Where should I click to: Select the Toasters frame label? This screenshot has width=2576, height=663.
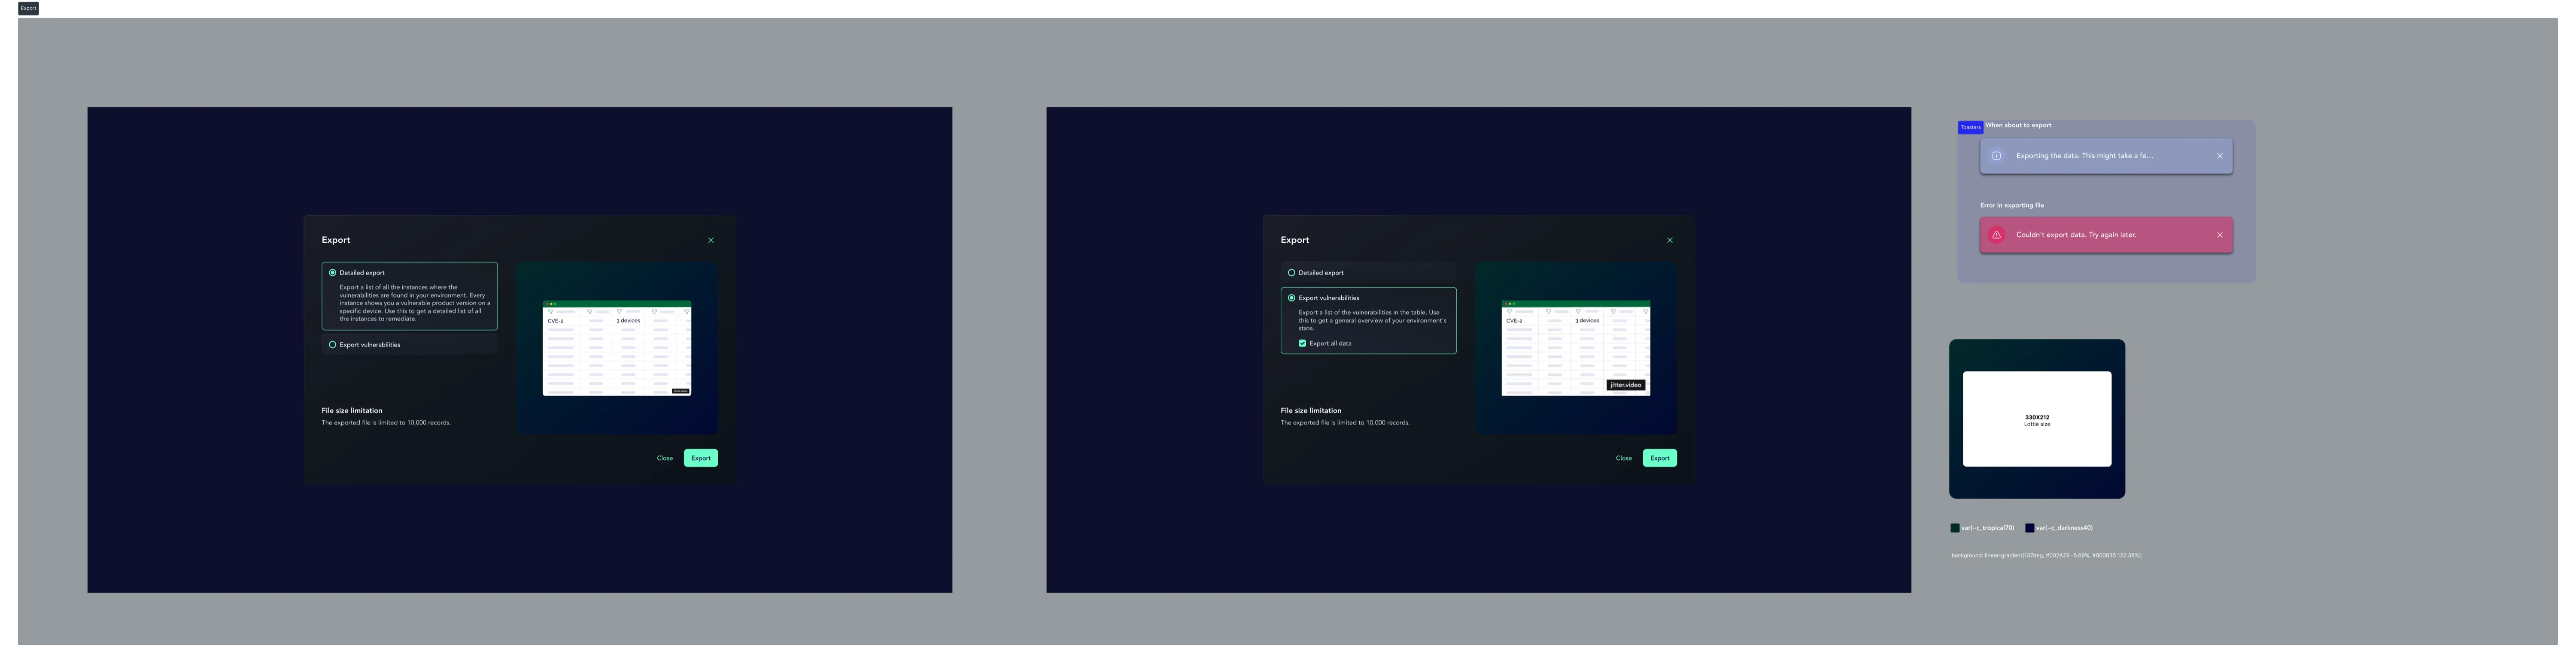(1970, 128)
